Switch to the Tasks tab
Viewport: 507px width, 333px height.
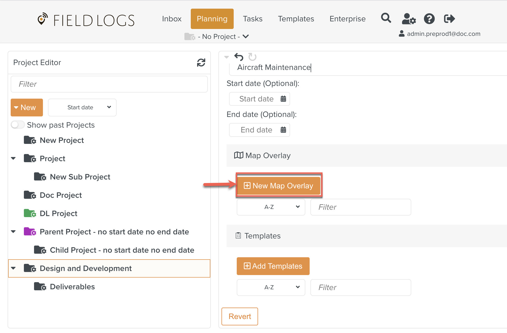tap(252, 19)
